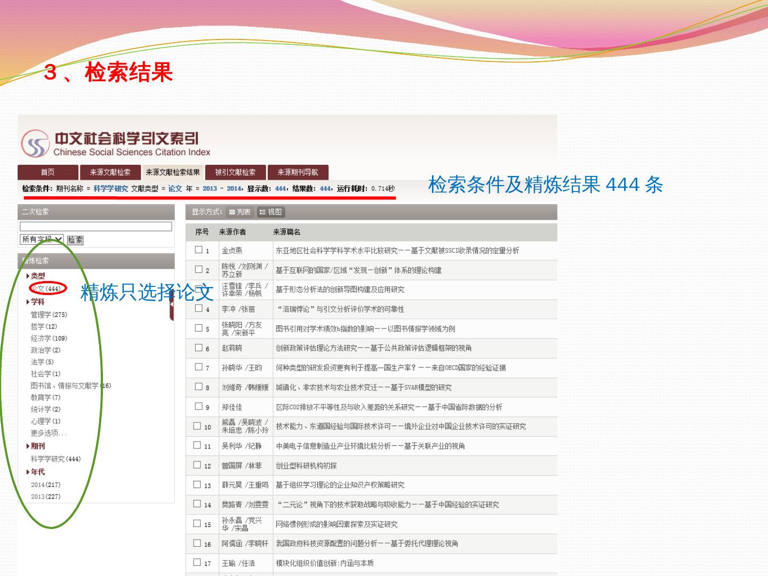Switch display mode to 列表 list view

click(240, 212)
